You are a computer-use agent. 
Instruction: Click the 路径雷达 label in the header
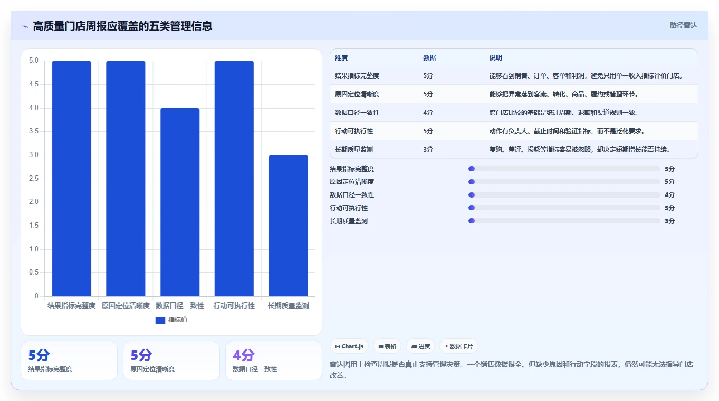(684, 25)
